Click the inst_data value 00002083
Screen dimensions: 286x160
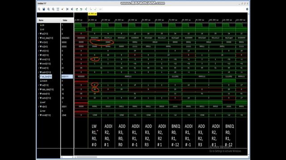coord(66,38)
